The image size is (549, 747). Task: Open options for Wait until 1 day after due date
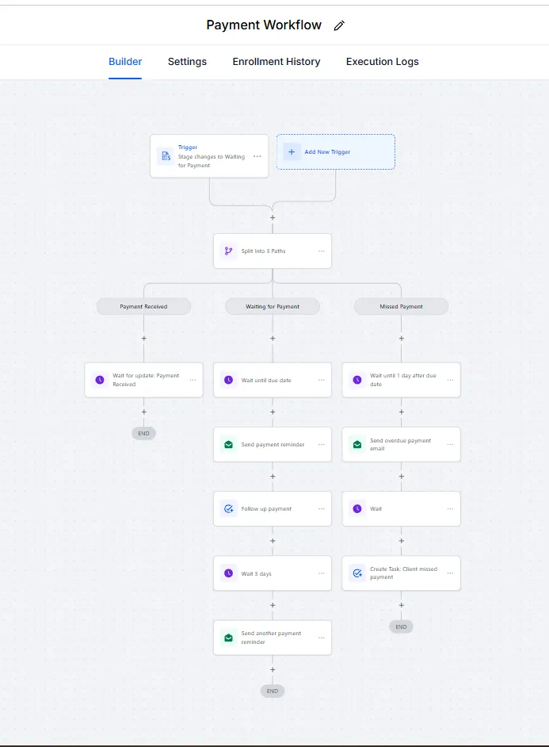pyautogui.click(x=450, y=380)
